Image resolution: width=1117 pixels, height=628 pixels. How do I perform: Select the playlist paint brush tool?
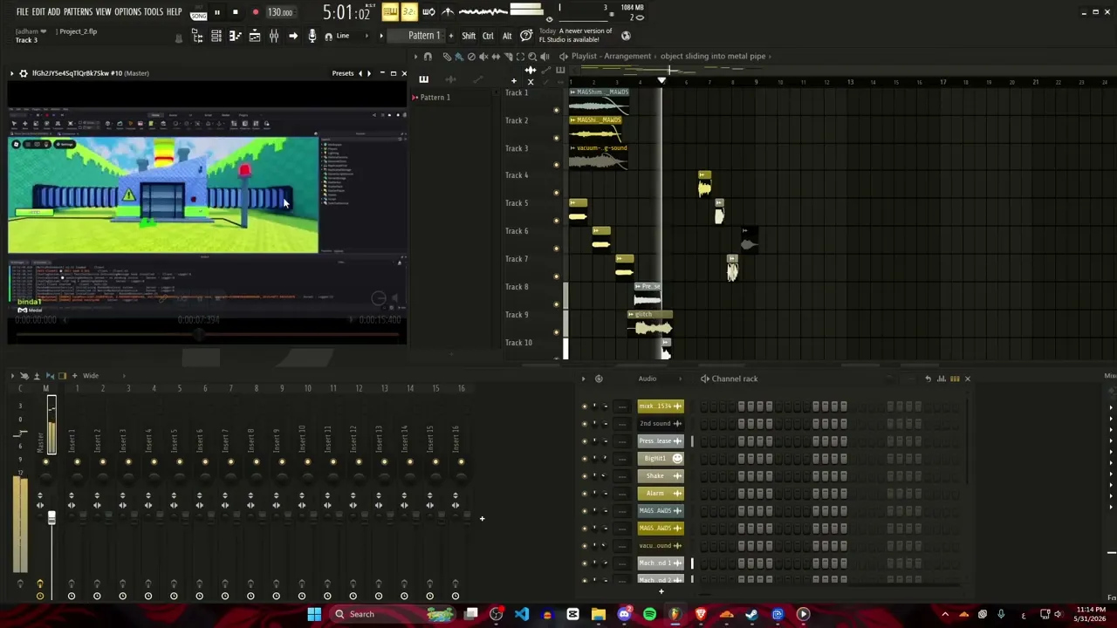click(x=459, y=57)
